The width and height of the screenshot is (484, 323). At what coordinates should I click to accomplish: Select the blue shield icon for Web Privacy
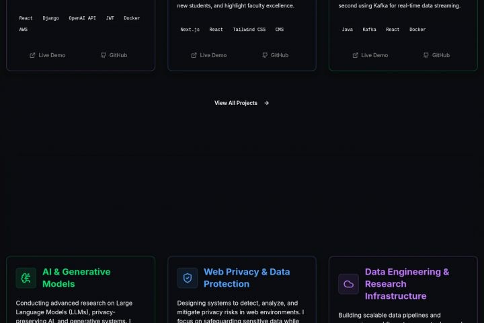click(x=188, y=278)
